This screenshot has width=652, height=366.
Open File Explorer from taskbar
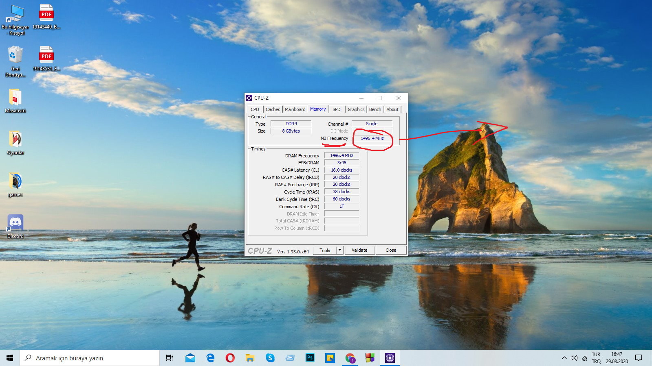tap(250, 358)
